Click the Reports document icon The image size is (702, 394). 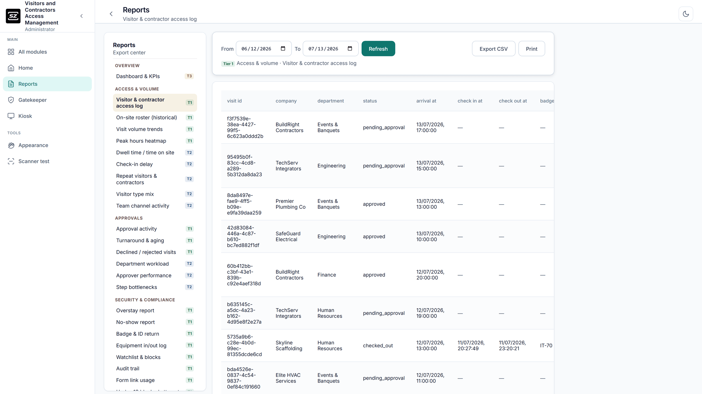coord(11,84)
